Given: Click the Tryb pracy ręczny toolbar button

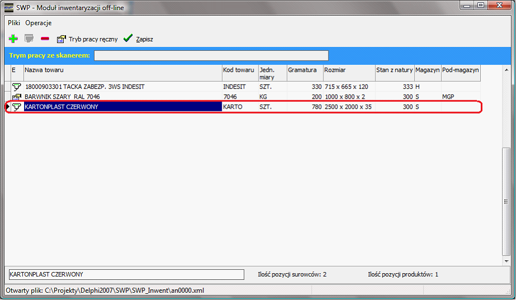Looking at the screenshot, I should (87, 39).
